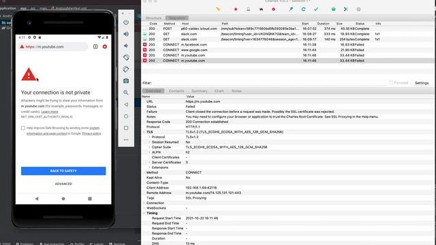This screenshot has height=245, width=436.
Task: Click the emulator Rotate Right icon
Action: (x=126, y=69)
